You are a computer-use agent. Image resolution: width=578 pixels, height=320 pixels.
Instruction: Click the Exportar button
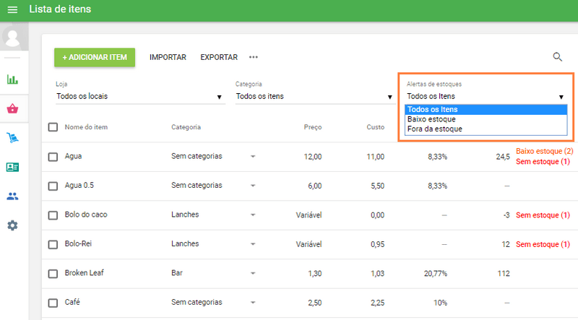219,57
